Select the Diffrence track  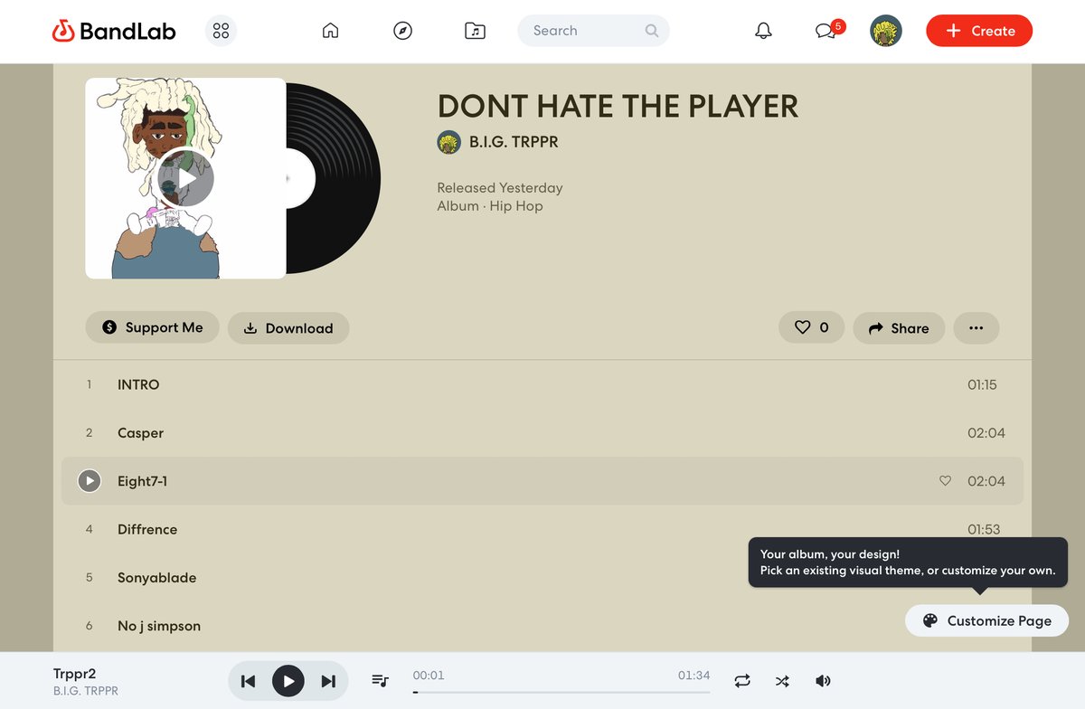pyautogui.click(x=542, y=529)
